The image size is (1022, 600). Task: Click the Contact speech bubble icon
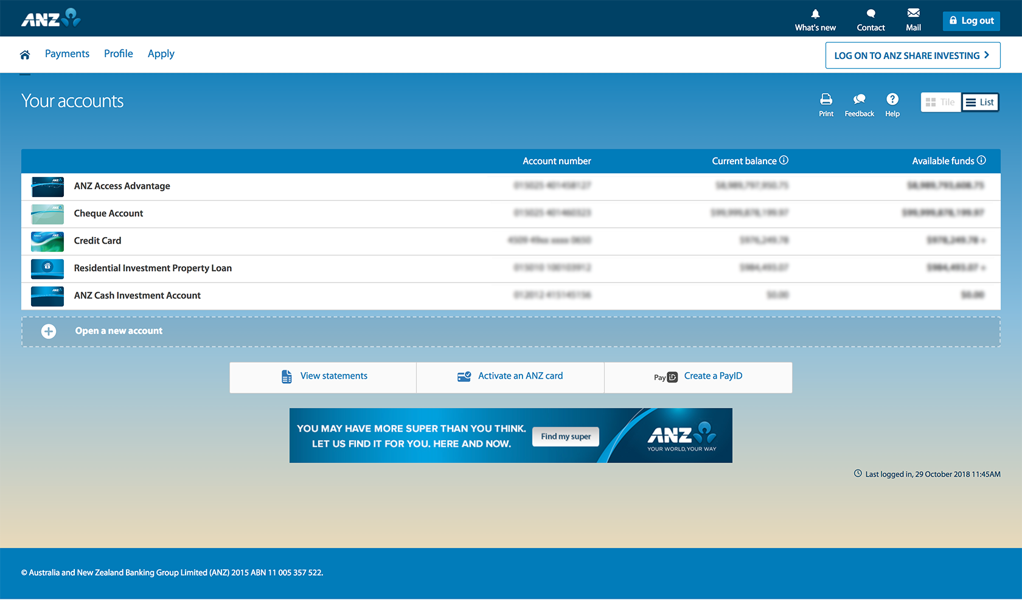click(x=871, y=13)
